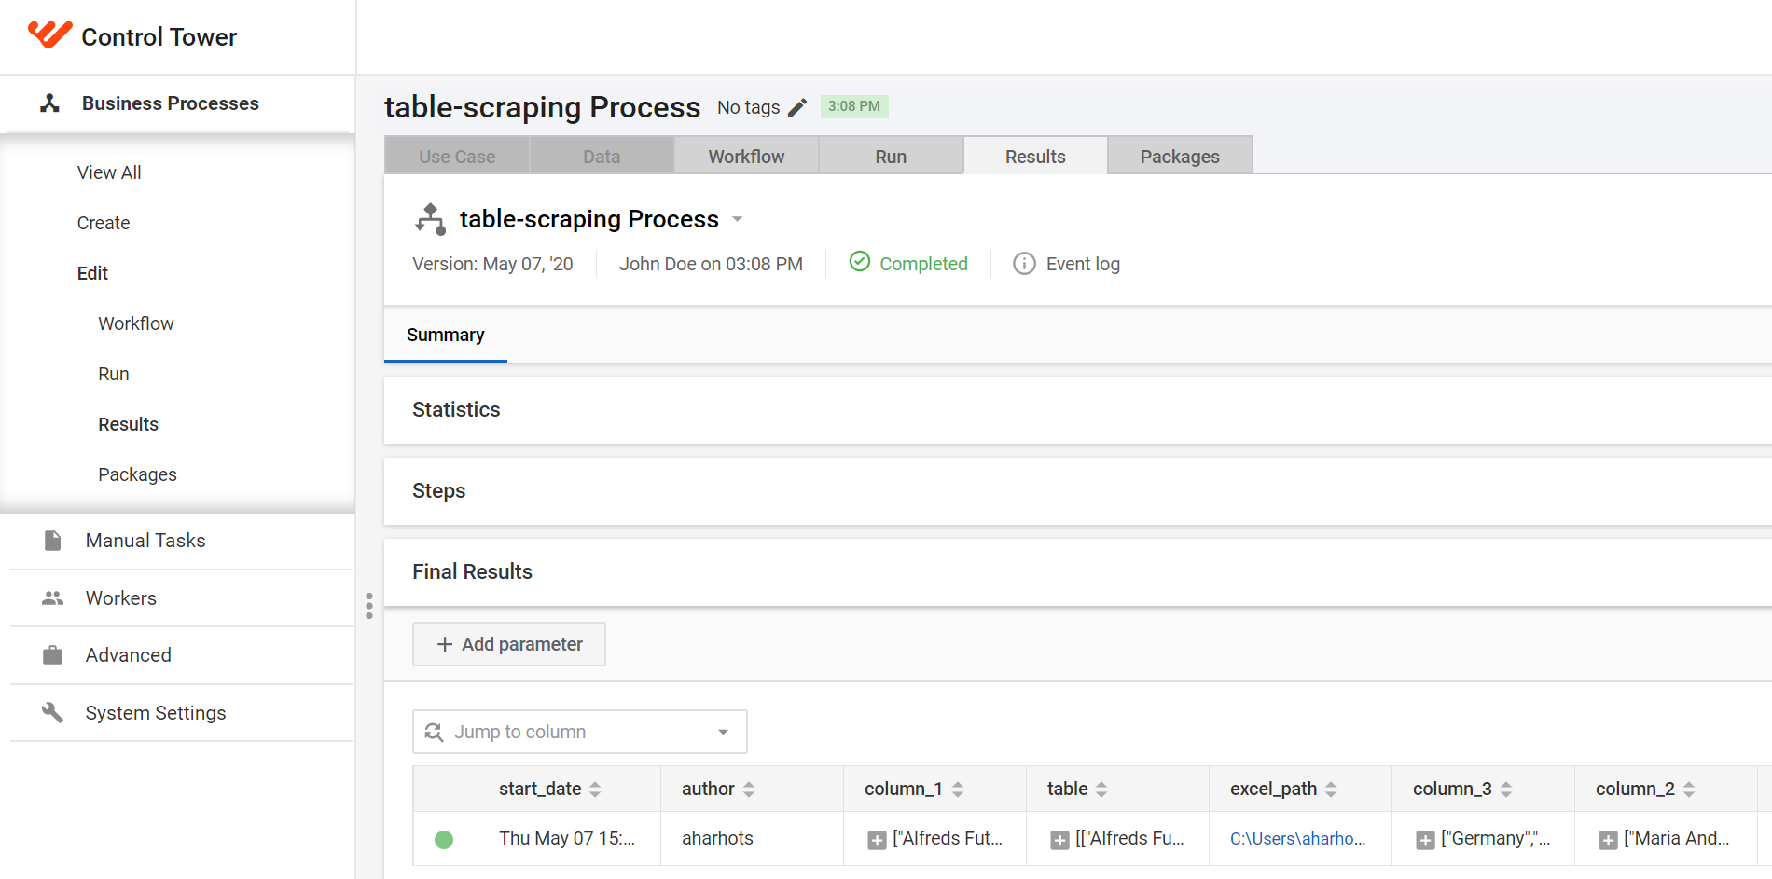Sort by start_date column arrows
1772x879 pixels.
[x=595, y=790]
